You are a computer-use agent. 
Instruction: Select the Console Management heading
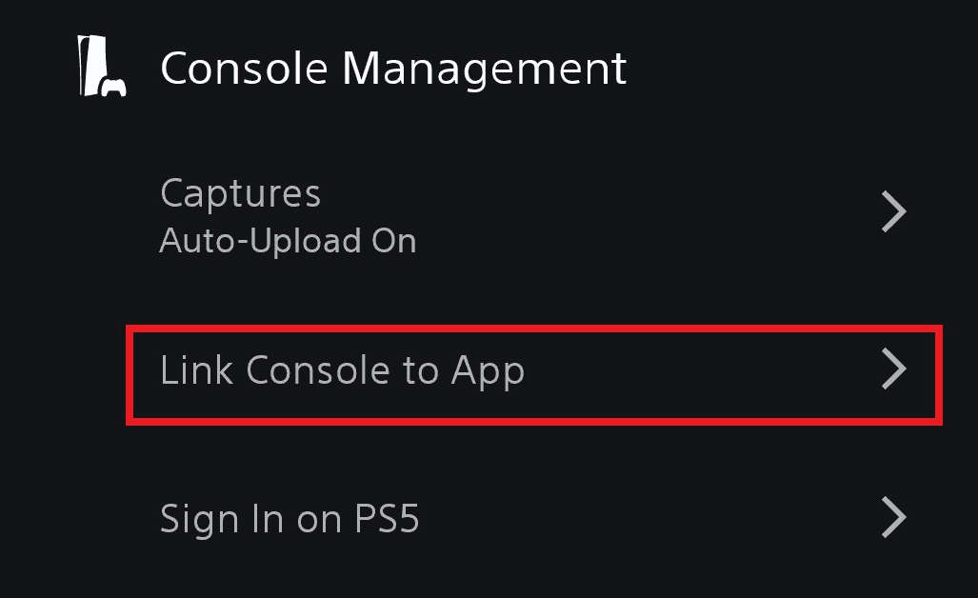tap(392, 69)
